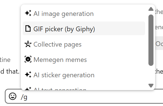This screenshot has height=106, width=163.
Task: Click the document icon for GIF picker
Action: click(28, 28)
